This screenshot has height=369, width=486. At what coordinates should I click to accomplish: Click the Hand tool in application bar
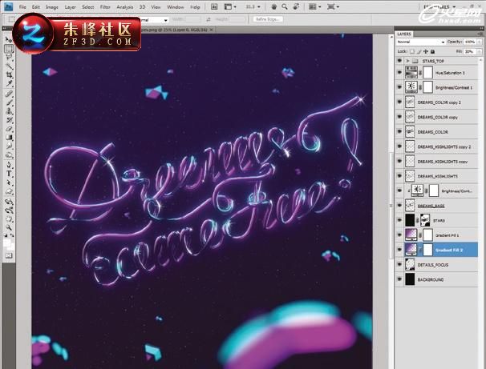click(x=274, y=6)
